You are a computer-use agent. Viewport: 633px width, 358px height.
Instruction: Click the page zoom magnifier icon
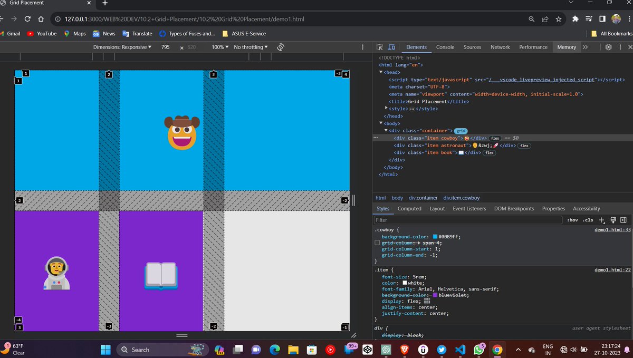532,19
